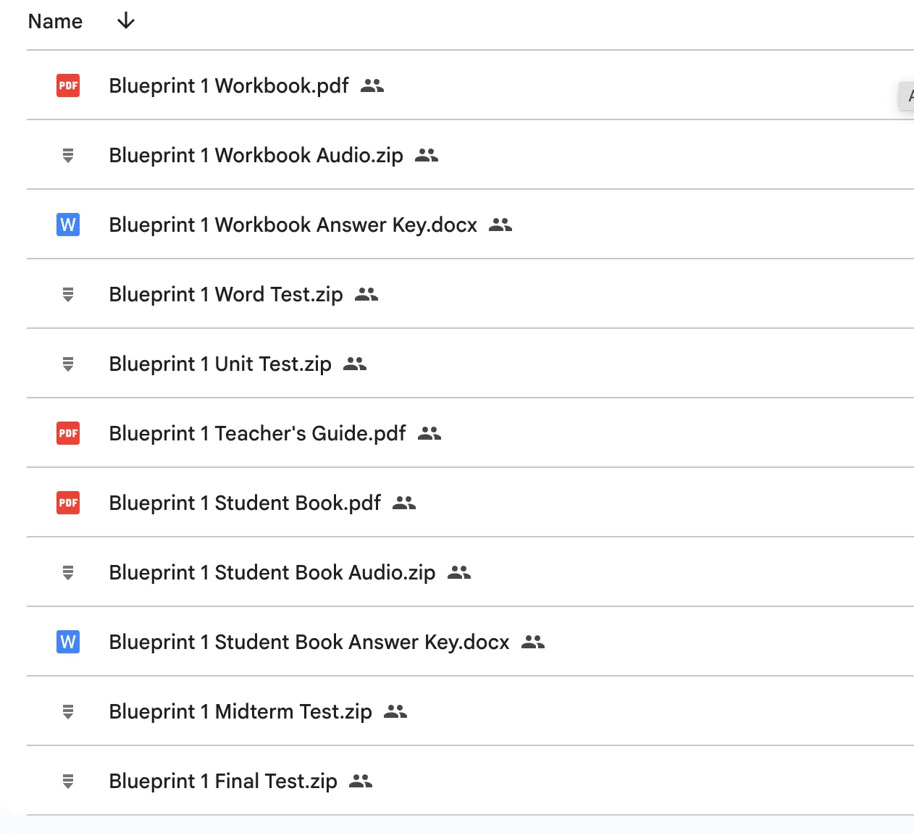Click the Word icon for Workbook Answer Key
This screenshot has width=914, height=833.
point(68,225)
